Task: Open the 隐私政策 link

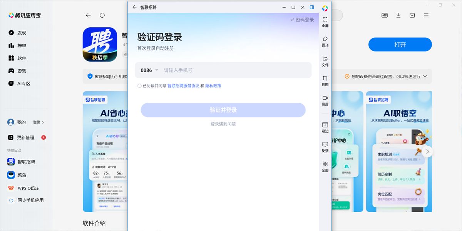Action: (213, 86)
